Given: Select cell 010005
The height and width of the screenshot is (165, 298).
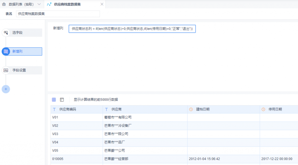Looking at the screenshot, I should [x=77, y=159].
